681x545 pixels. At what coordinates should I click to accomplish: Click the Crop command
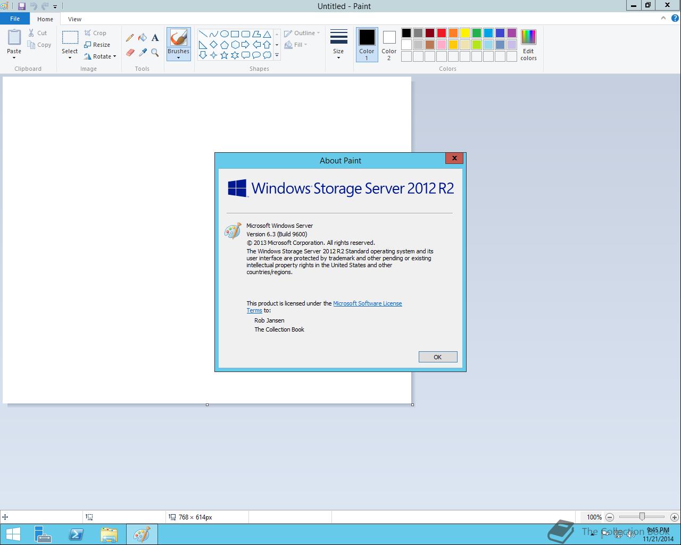[96, 33]
